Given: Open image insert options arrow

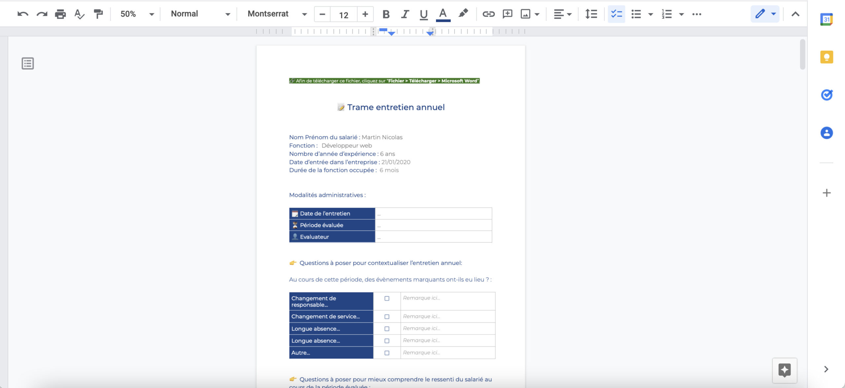Looking at the screenshot, I should coord(537,15).
